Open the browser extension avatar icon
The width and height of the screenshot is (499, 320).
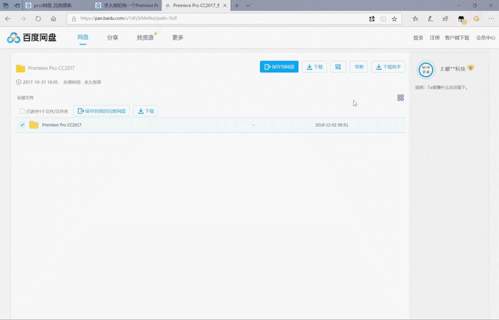pos(462,19)
